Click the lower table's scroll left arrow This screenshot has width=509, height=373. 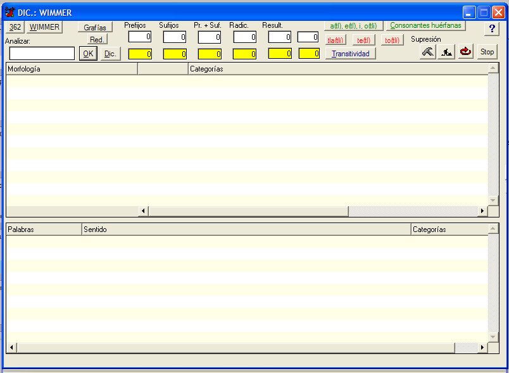(11, 348)
